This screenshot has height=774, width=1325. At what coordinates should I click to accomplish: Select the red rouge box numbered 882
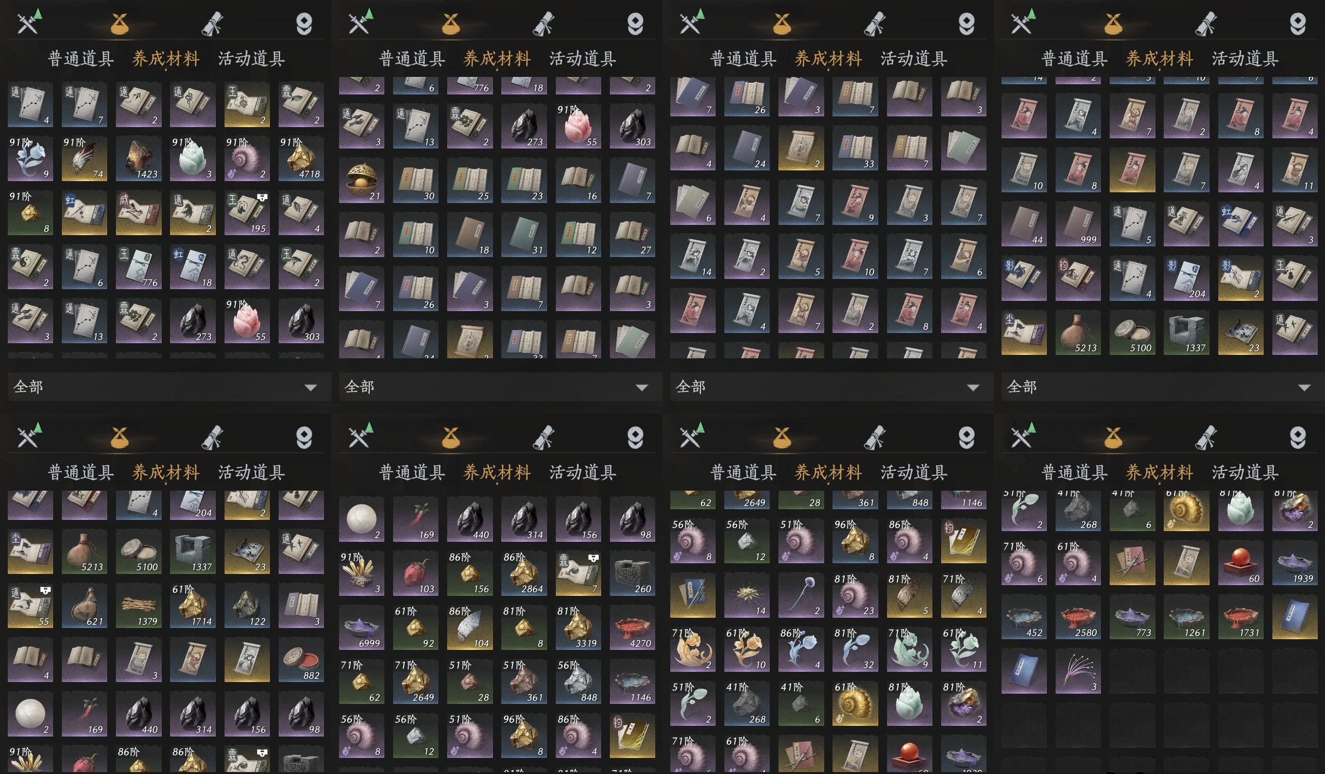point(301,660)
